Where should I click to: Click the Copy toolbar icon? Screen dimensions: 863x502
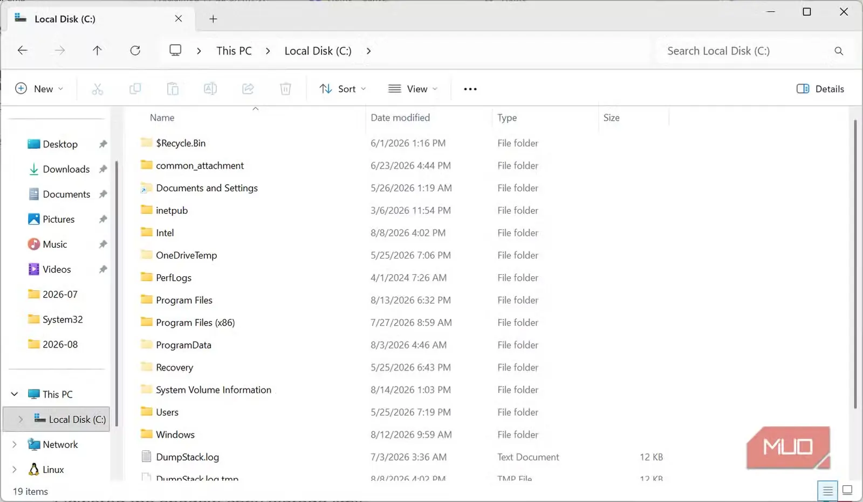tap(135, 89)
